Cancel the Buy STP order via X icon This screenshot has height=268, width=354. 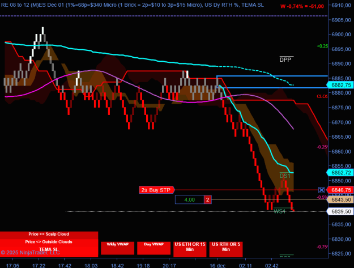pyautogui.click(x=322, y=190)
